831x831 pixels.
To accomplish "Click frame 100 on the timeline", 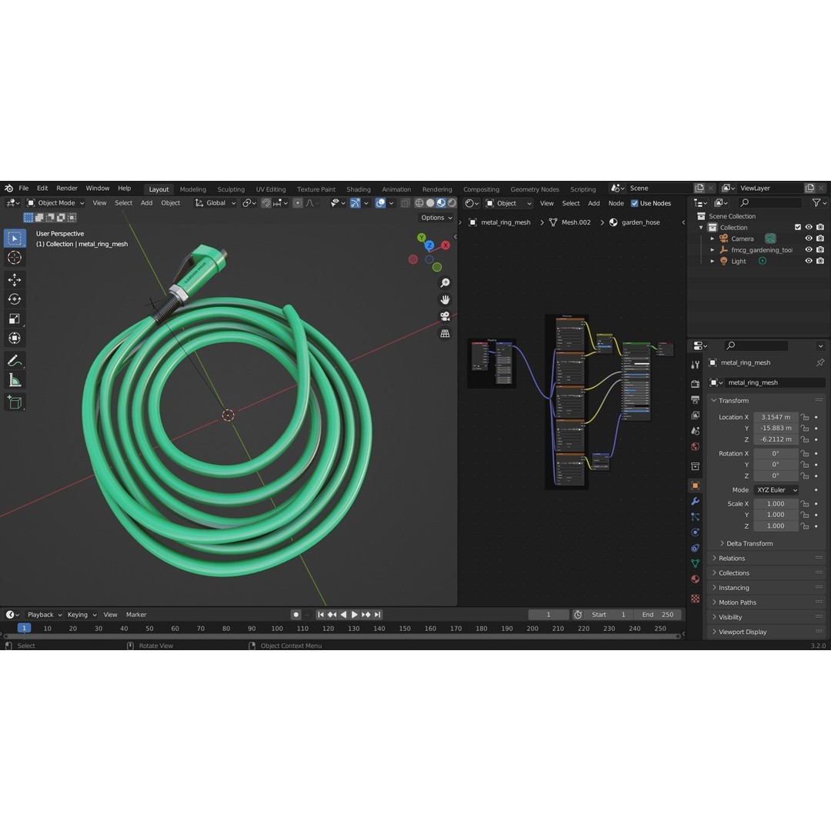I will [277, 629].
